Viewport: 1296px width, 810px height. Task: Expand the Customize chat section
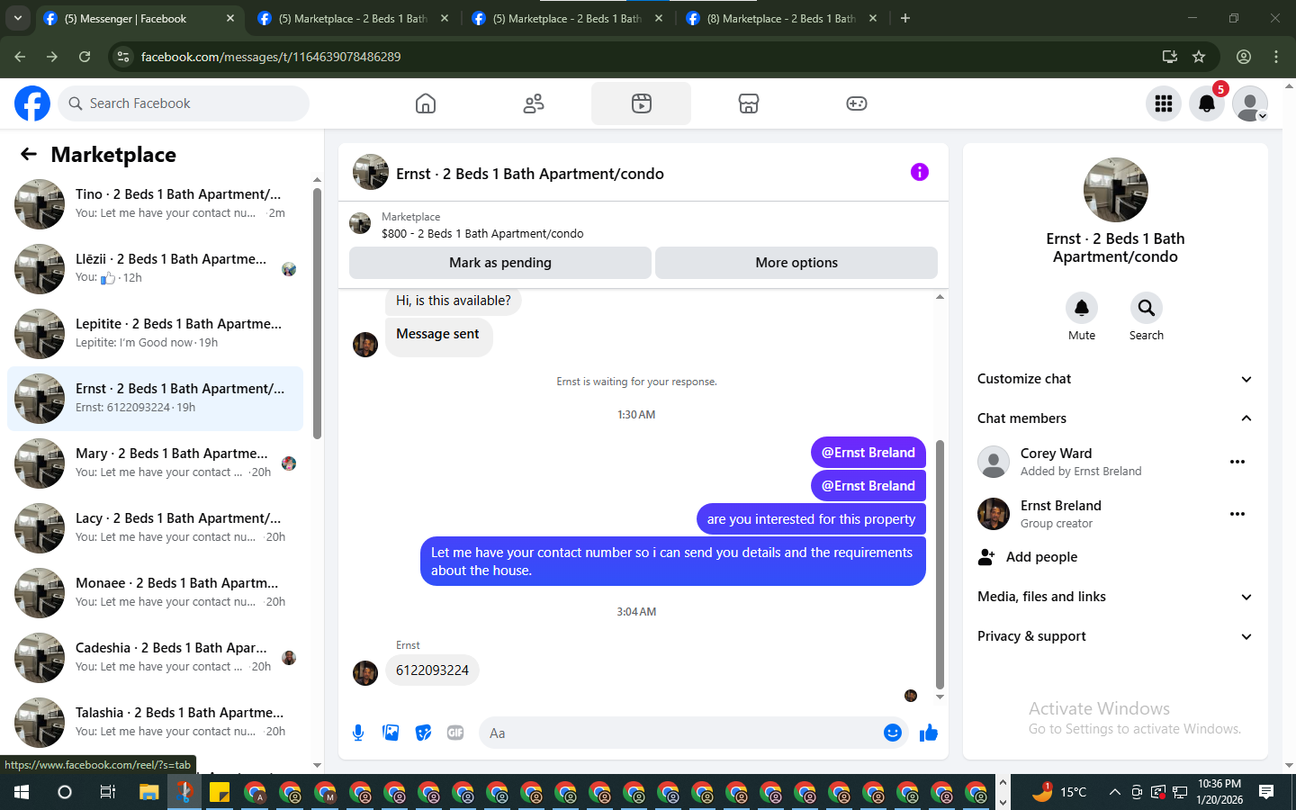point(1115,379)
